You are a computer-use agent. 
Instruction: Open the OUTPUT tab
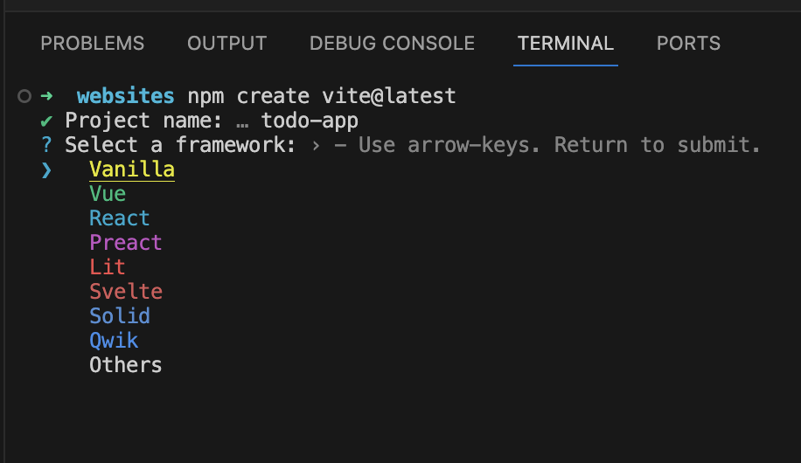point(226,44)
